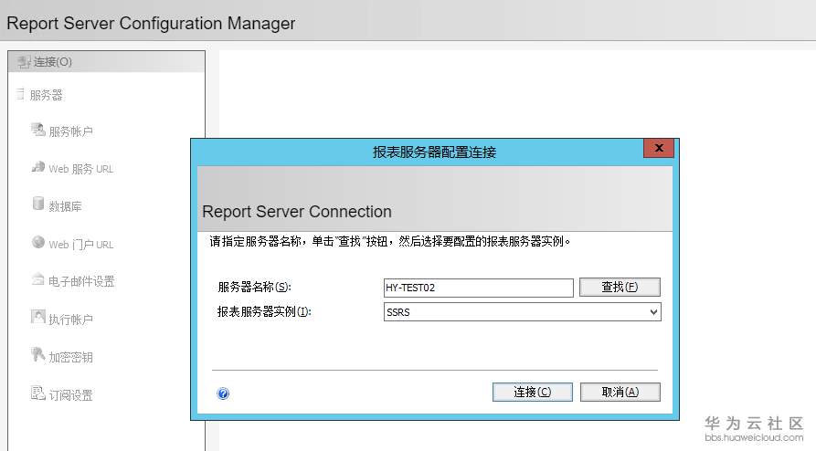Click the 电子邮件设置 mail icon

37,280
